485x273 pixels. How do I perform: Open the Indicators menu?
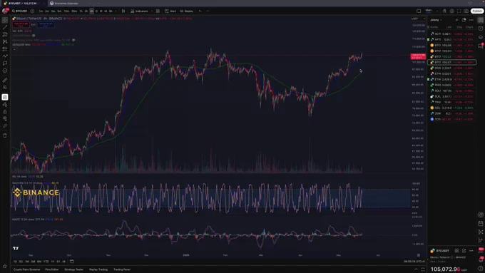click(x=139, y=11)
